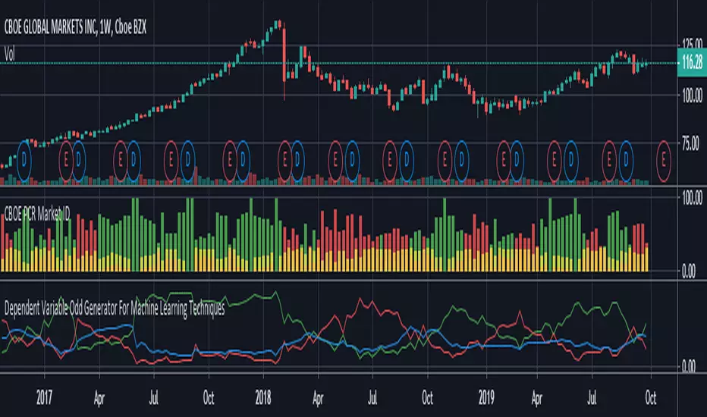Click the 2017 label on time axis
The height and width of the screenshot is (417, 707).
pos(44,397)
